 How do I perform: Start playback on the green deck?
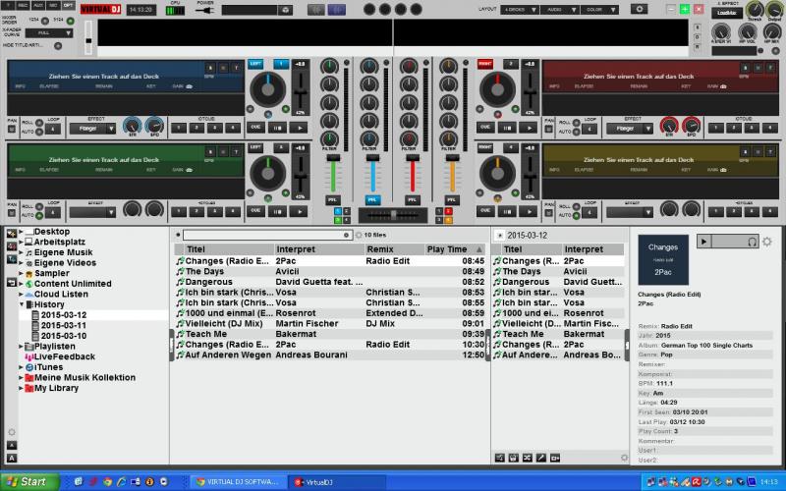(x=300, y=211)
